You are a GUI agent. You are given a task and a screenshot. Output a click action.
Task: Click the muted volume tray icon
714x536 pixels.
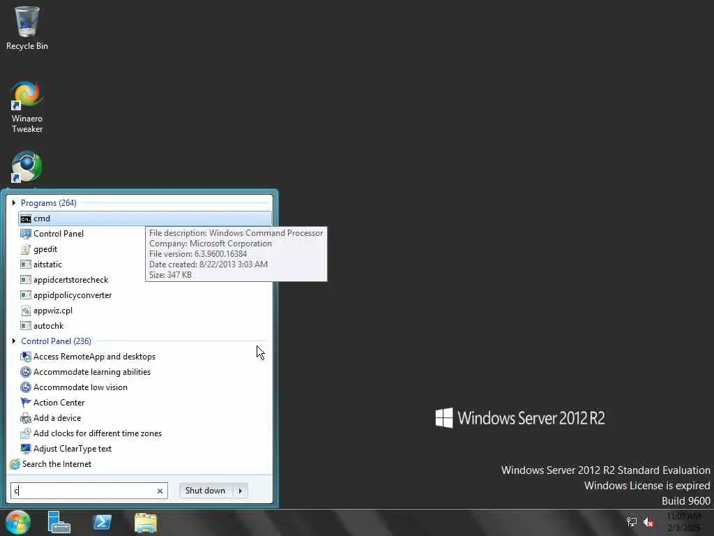pos(648,522)
